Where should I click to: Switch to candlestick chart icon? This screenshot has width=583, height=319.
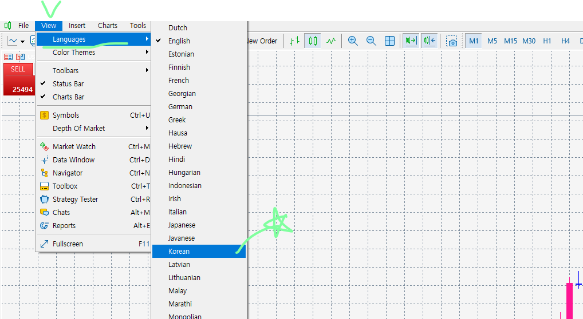(x=313, y=41)
